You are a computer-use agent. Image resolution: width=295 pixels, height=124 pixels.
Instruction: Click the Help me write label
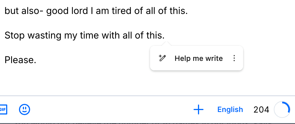click(199, 58)
